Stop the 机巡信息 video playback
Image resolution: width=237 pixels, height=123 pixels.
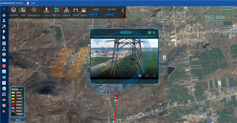[x=149, y=33]
